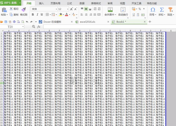This screenshot has height=126, width=176.
Task: Toggle center horizontal alignment
Action: [86, 15]
